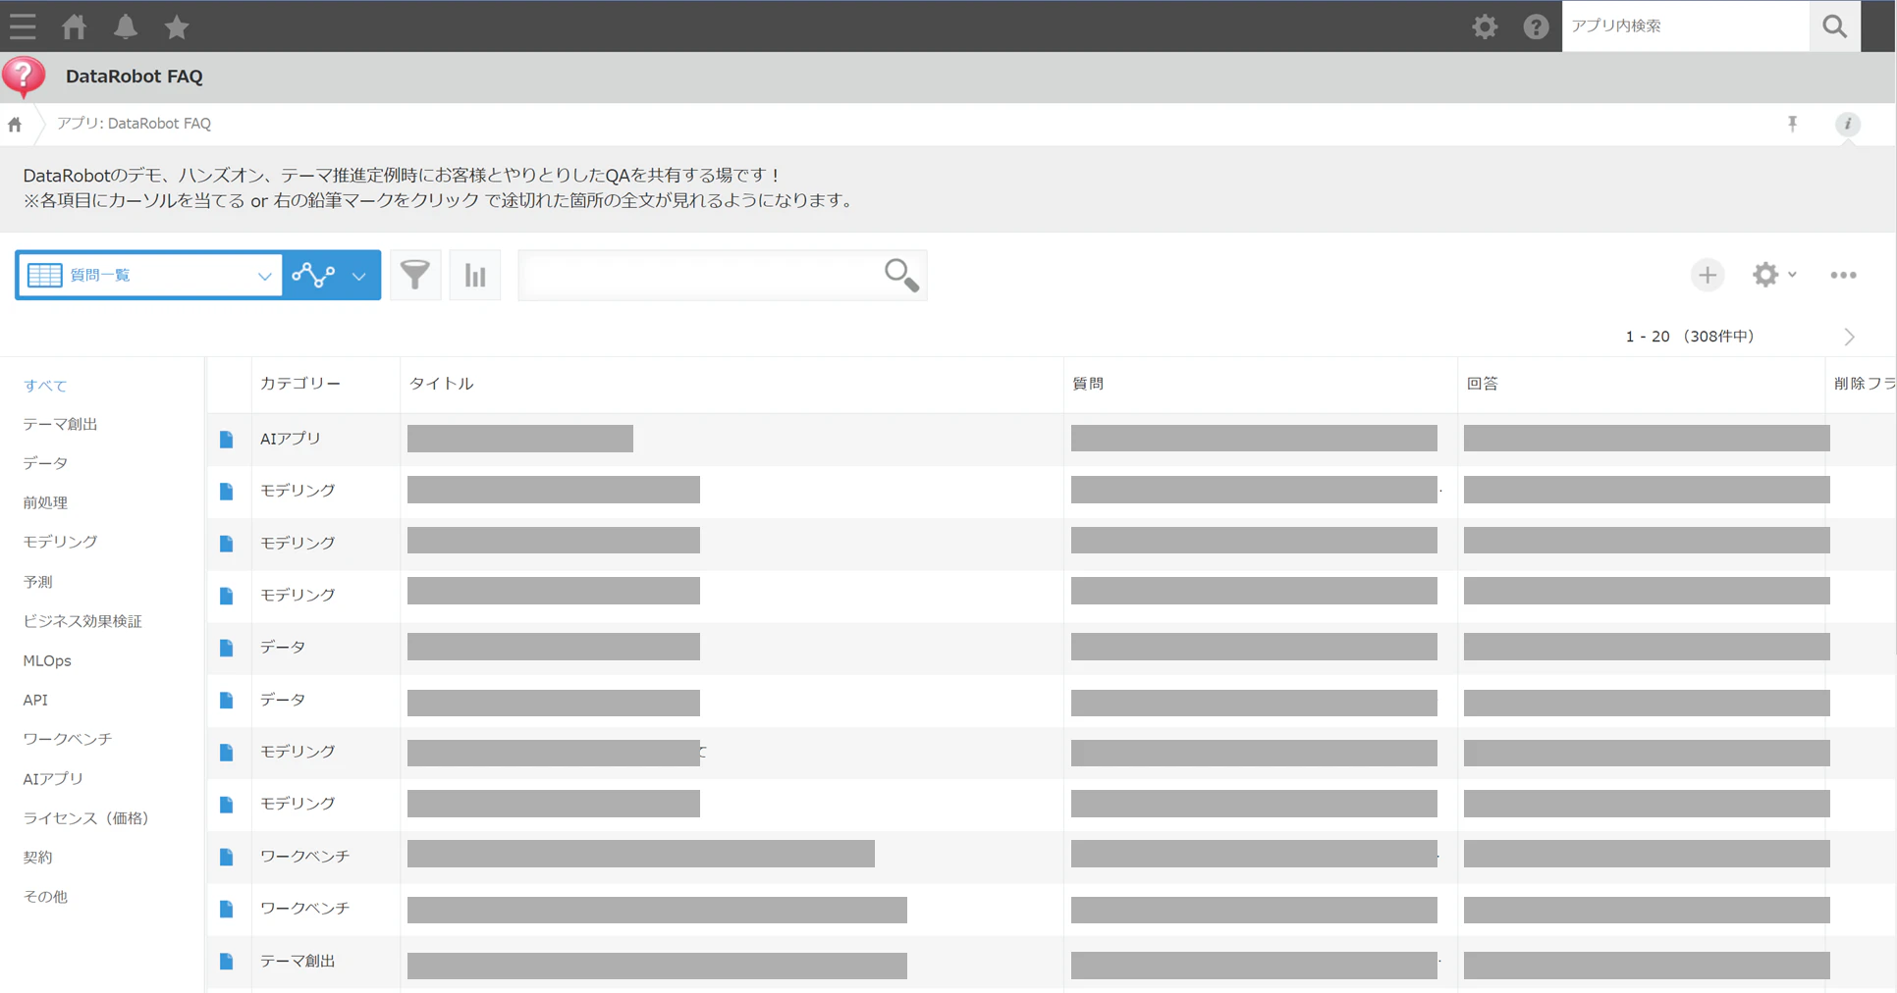Add a new record with plus icon
This screenshot has width=1897, height=993.
click(1707, 276)
